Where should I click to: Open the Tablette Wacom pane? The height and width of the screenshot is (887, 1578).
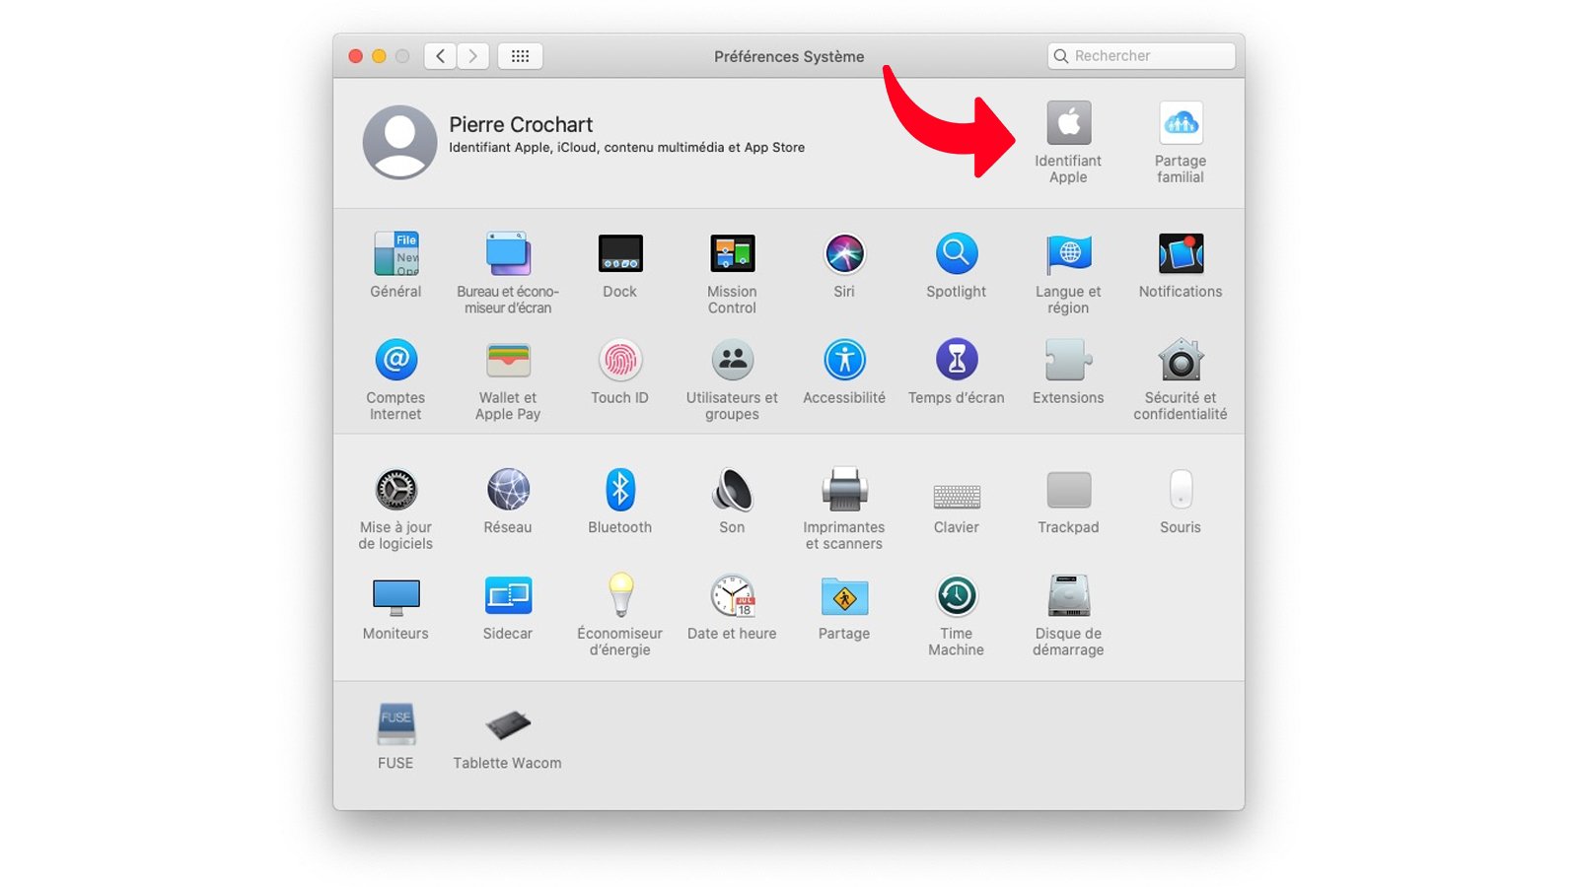507,727
